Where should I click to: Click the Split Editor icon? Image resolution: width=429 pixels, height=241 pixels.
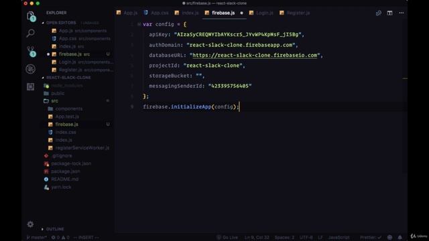coord(389,13)
